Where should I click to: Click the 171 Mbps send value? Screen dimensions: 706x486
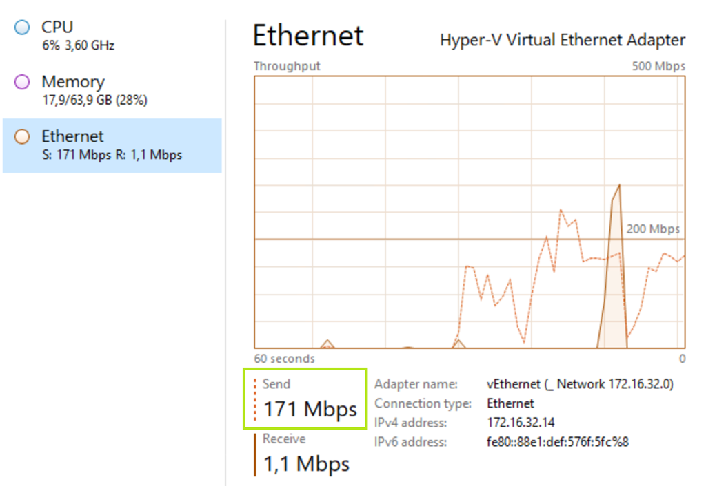click(x=310, y=409)
